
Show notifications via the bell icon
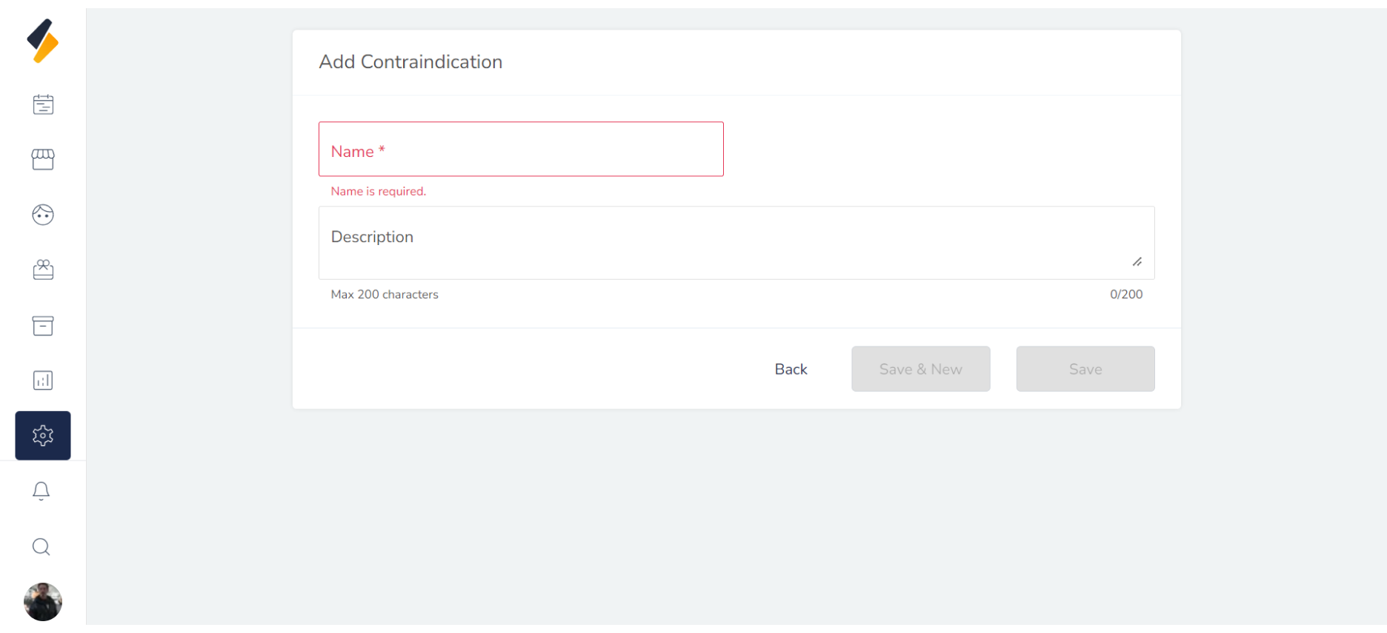point(41,491)
